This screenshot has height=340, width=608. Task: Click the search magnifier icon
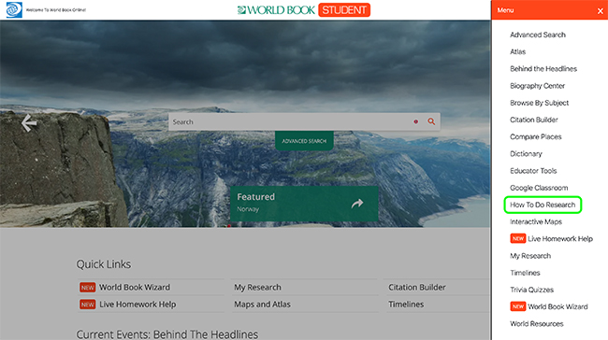(x=431, y=121)
